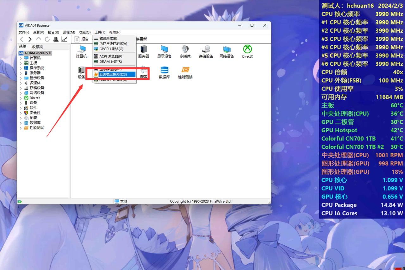Select 数据库 in the left tree
Image resolution: width=405 pixels, height=270 pixels.
(35, 123)
